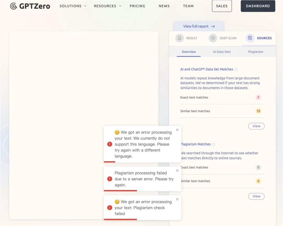Select the SOURCES tab

(x=259, y=38)
